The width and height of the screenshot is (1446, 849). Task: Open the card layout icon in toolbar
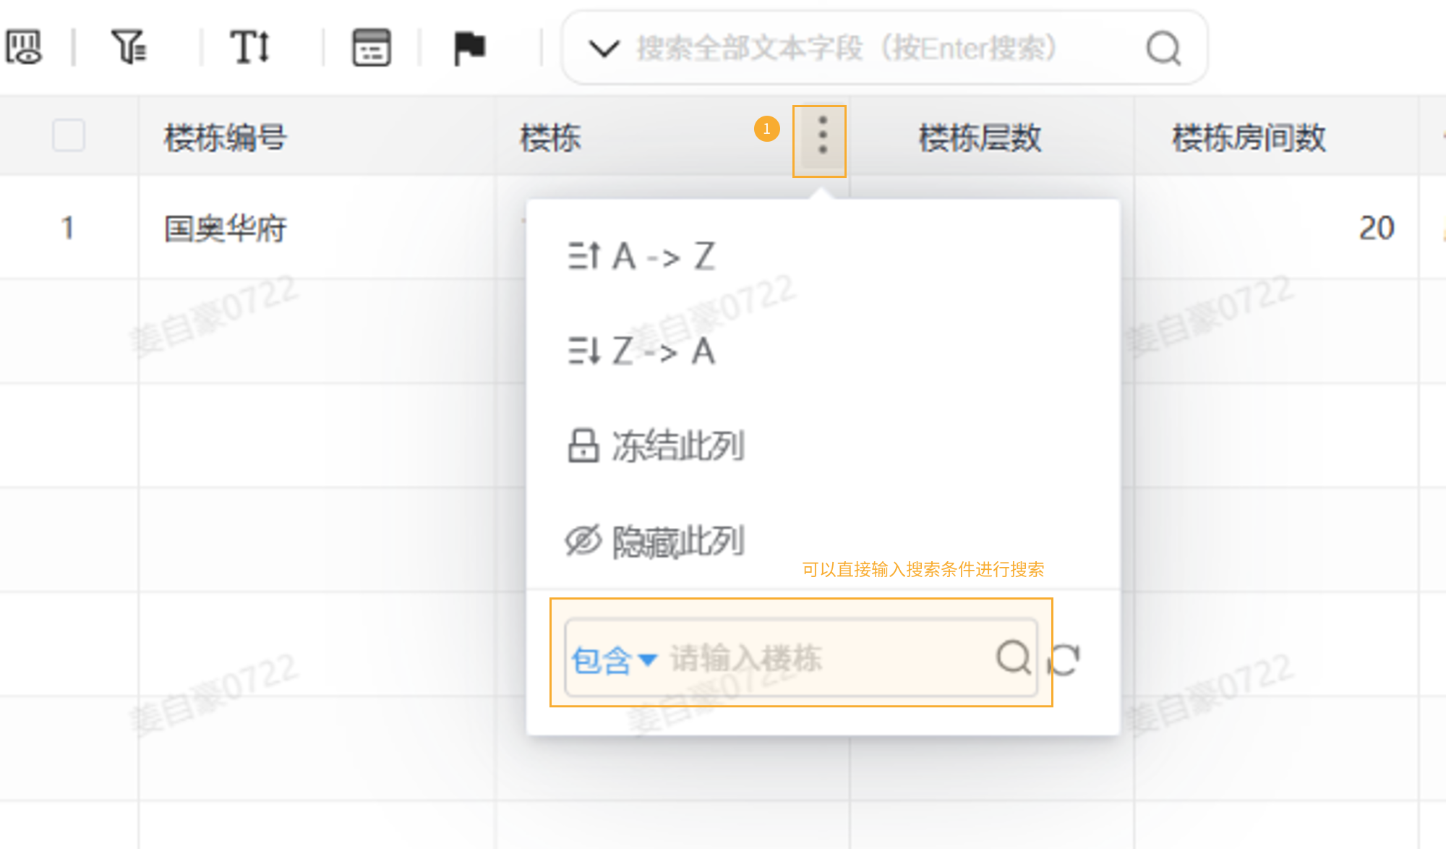[372, 48]
